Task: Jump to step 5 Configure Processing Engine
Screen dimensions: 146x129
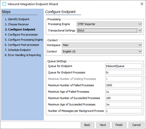Action: pos(24,40)
